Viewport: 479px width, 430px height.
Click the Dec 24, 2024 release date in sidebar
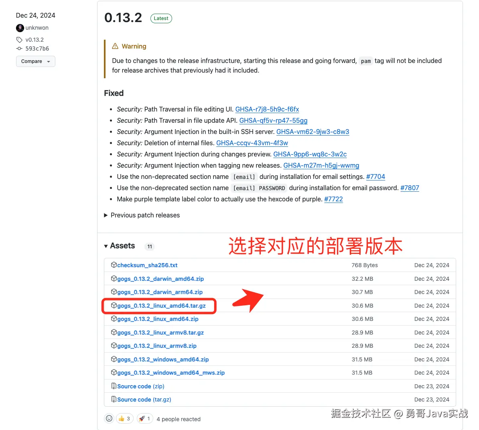coord(35,15)
